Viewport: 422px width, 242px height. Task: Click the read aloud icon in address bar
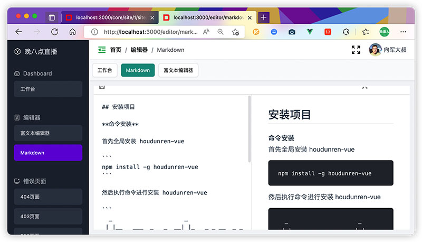pyautogui.click(x=206, y=32)
